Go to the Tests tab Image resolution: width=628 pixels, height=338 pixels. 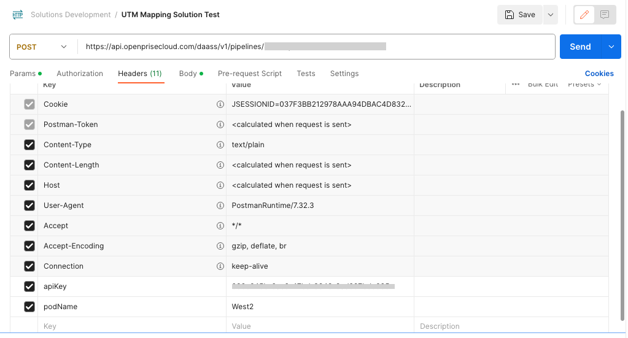[306, 74]
